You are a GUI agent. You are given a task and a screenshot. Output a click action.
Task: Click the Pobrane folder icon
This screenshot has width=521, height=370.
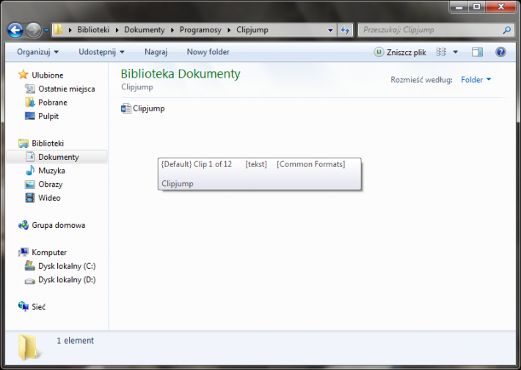point(30,102)
